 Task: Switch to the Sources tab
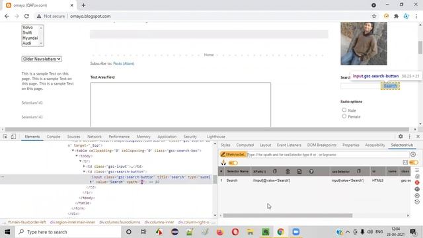click(73, 137)
